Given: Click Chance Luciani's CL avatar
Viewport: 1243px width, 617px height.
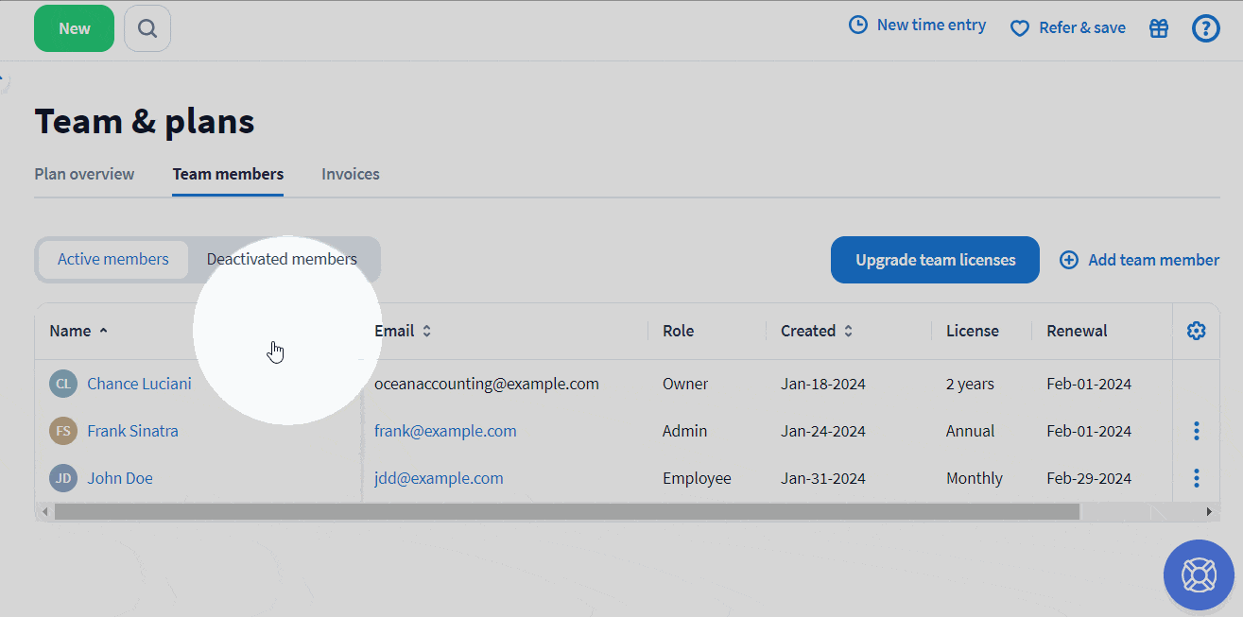Looking at the screenshot, I should tap(63, 384).
